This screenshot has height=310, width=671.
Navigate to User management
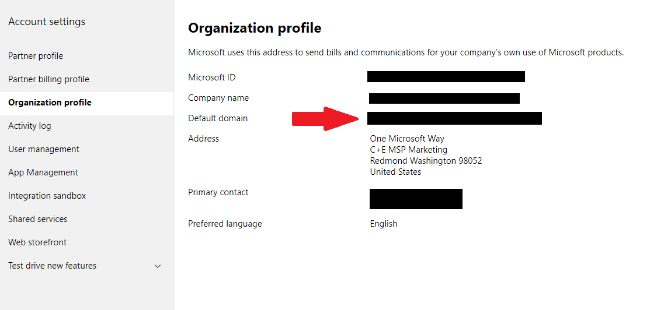pos(44,149)
